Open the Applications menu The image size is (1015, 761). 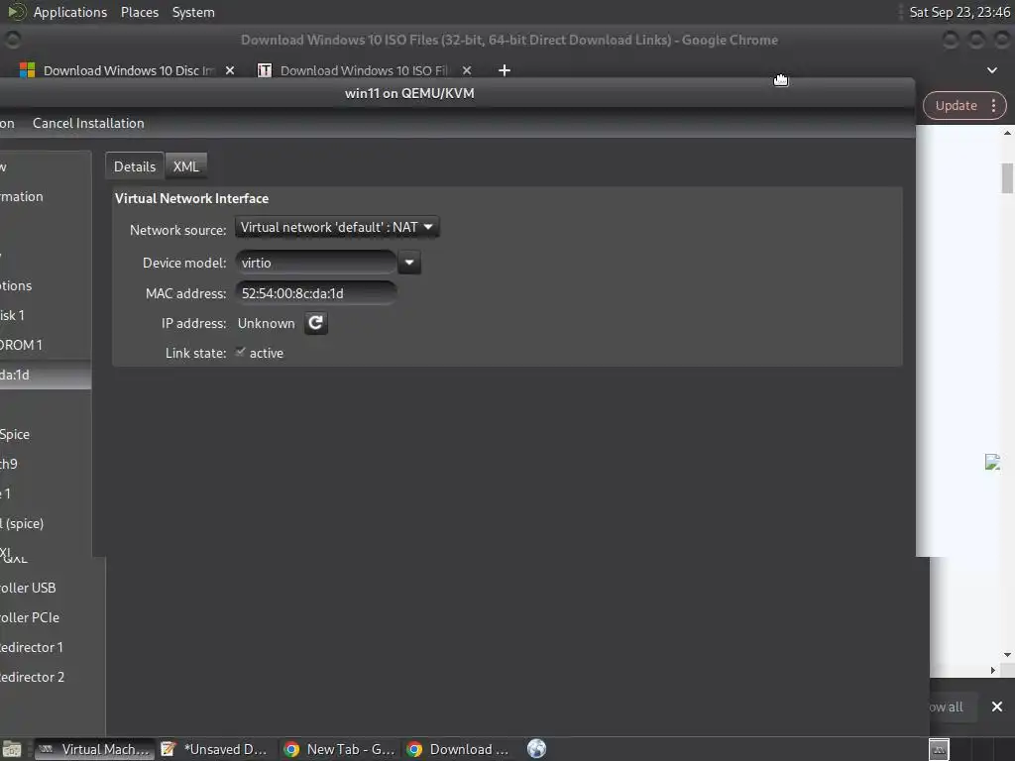click(70, 12)
